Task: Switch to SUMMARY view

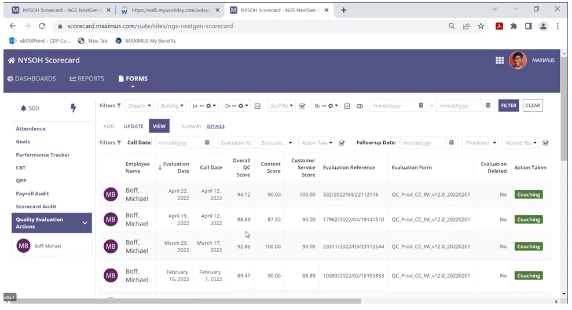Action: (191, 127)
